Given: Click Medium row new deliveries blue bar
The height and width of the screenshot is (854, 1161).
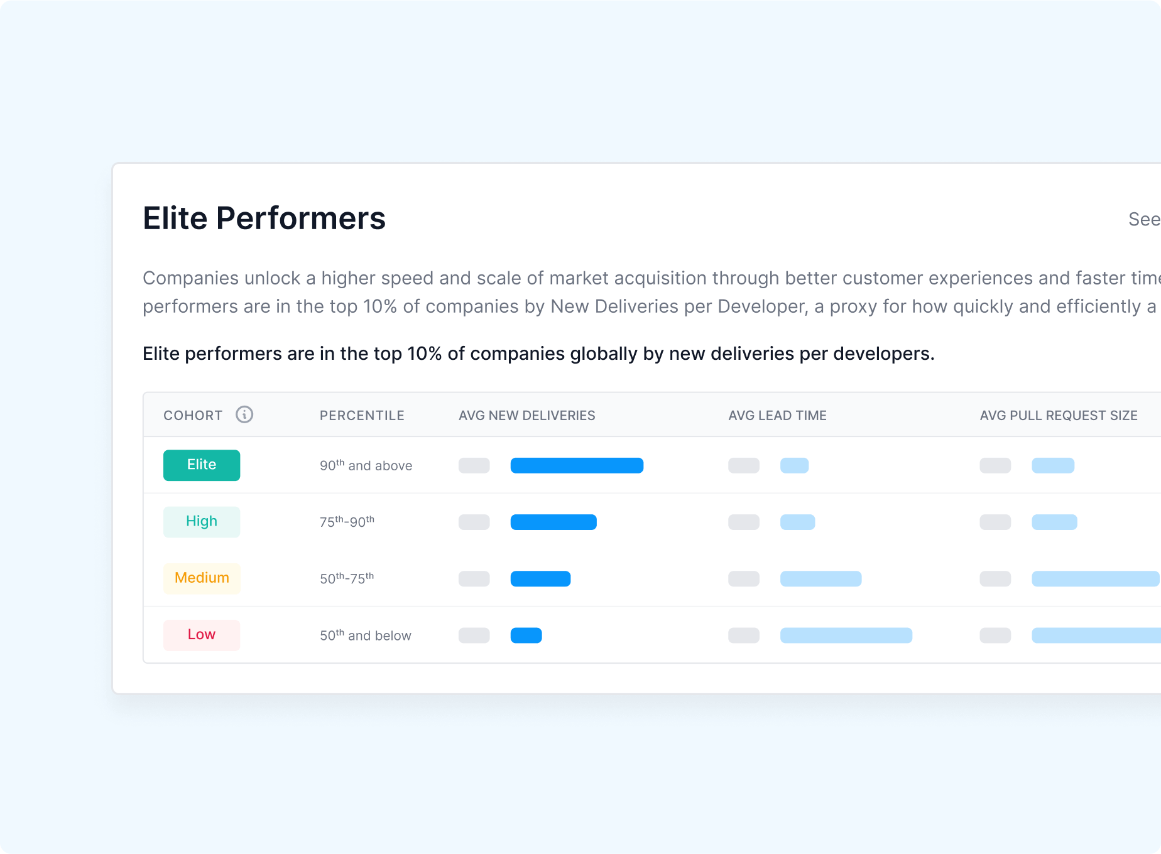Looking at the screenshot, I should 540,578.
